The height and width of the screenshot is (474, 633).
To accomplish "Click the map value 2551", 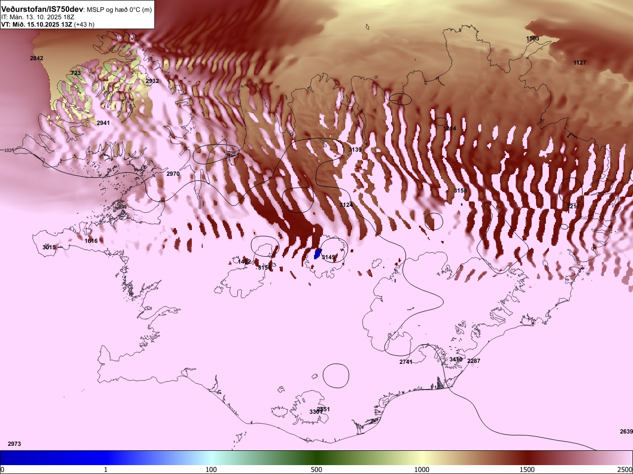I will pos(323,409).
